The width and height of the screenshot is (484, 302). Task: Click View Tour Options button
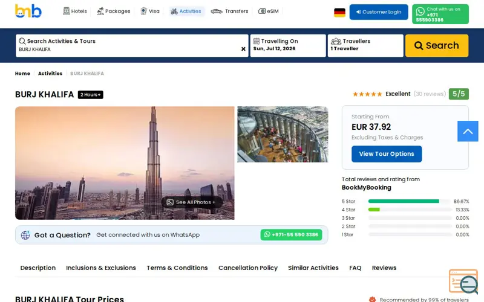coord(387,154)
